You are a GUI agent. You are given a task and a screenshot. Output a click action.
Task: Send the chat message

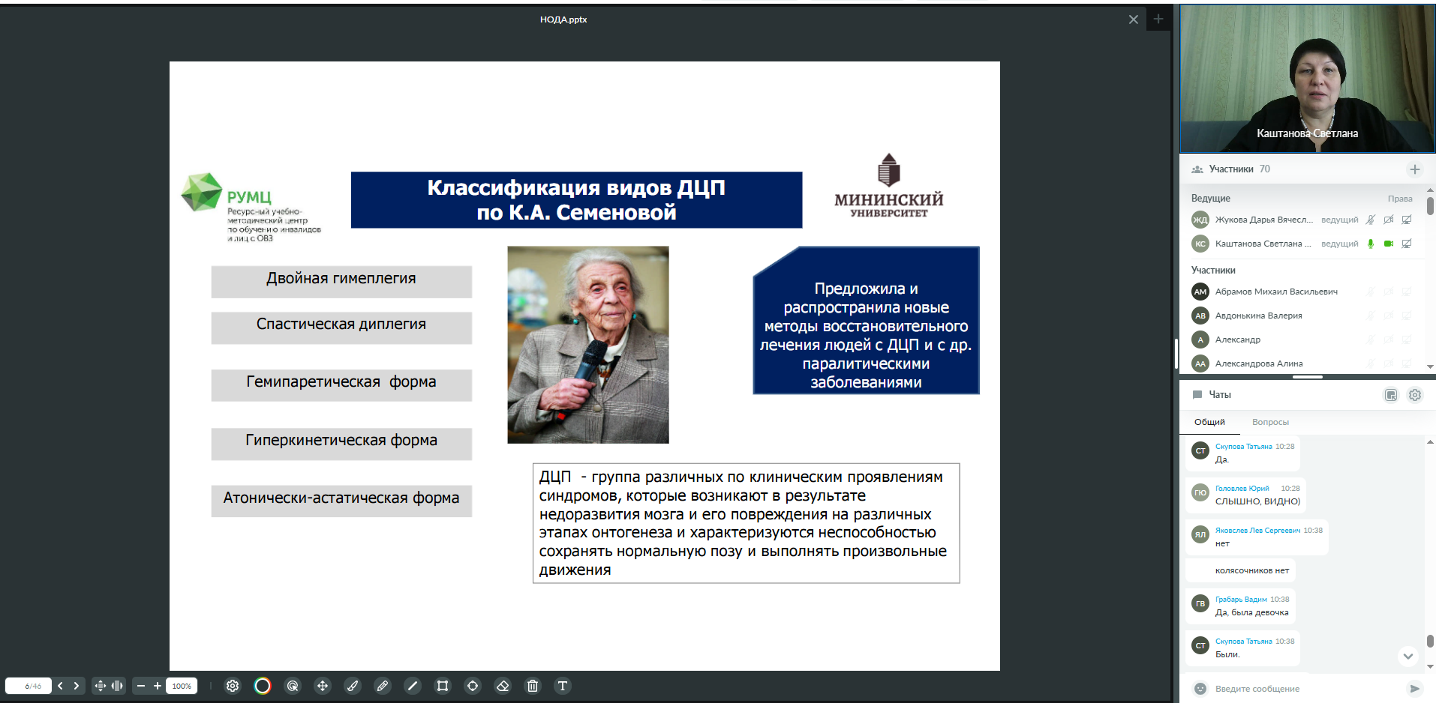click(x=1414, y=689)
